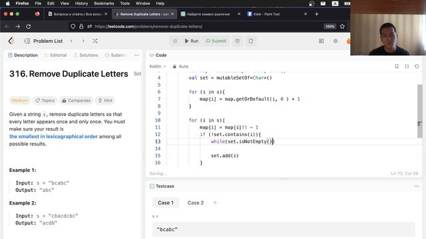This screenshot has height=239, width=426.
Task: Open the Apple menu
Action: 7,3
